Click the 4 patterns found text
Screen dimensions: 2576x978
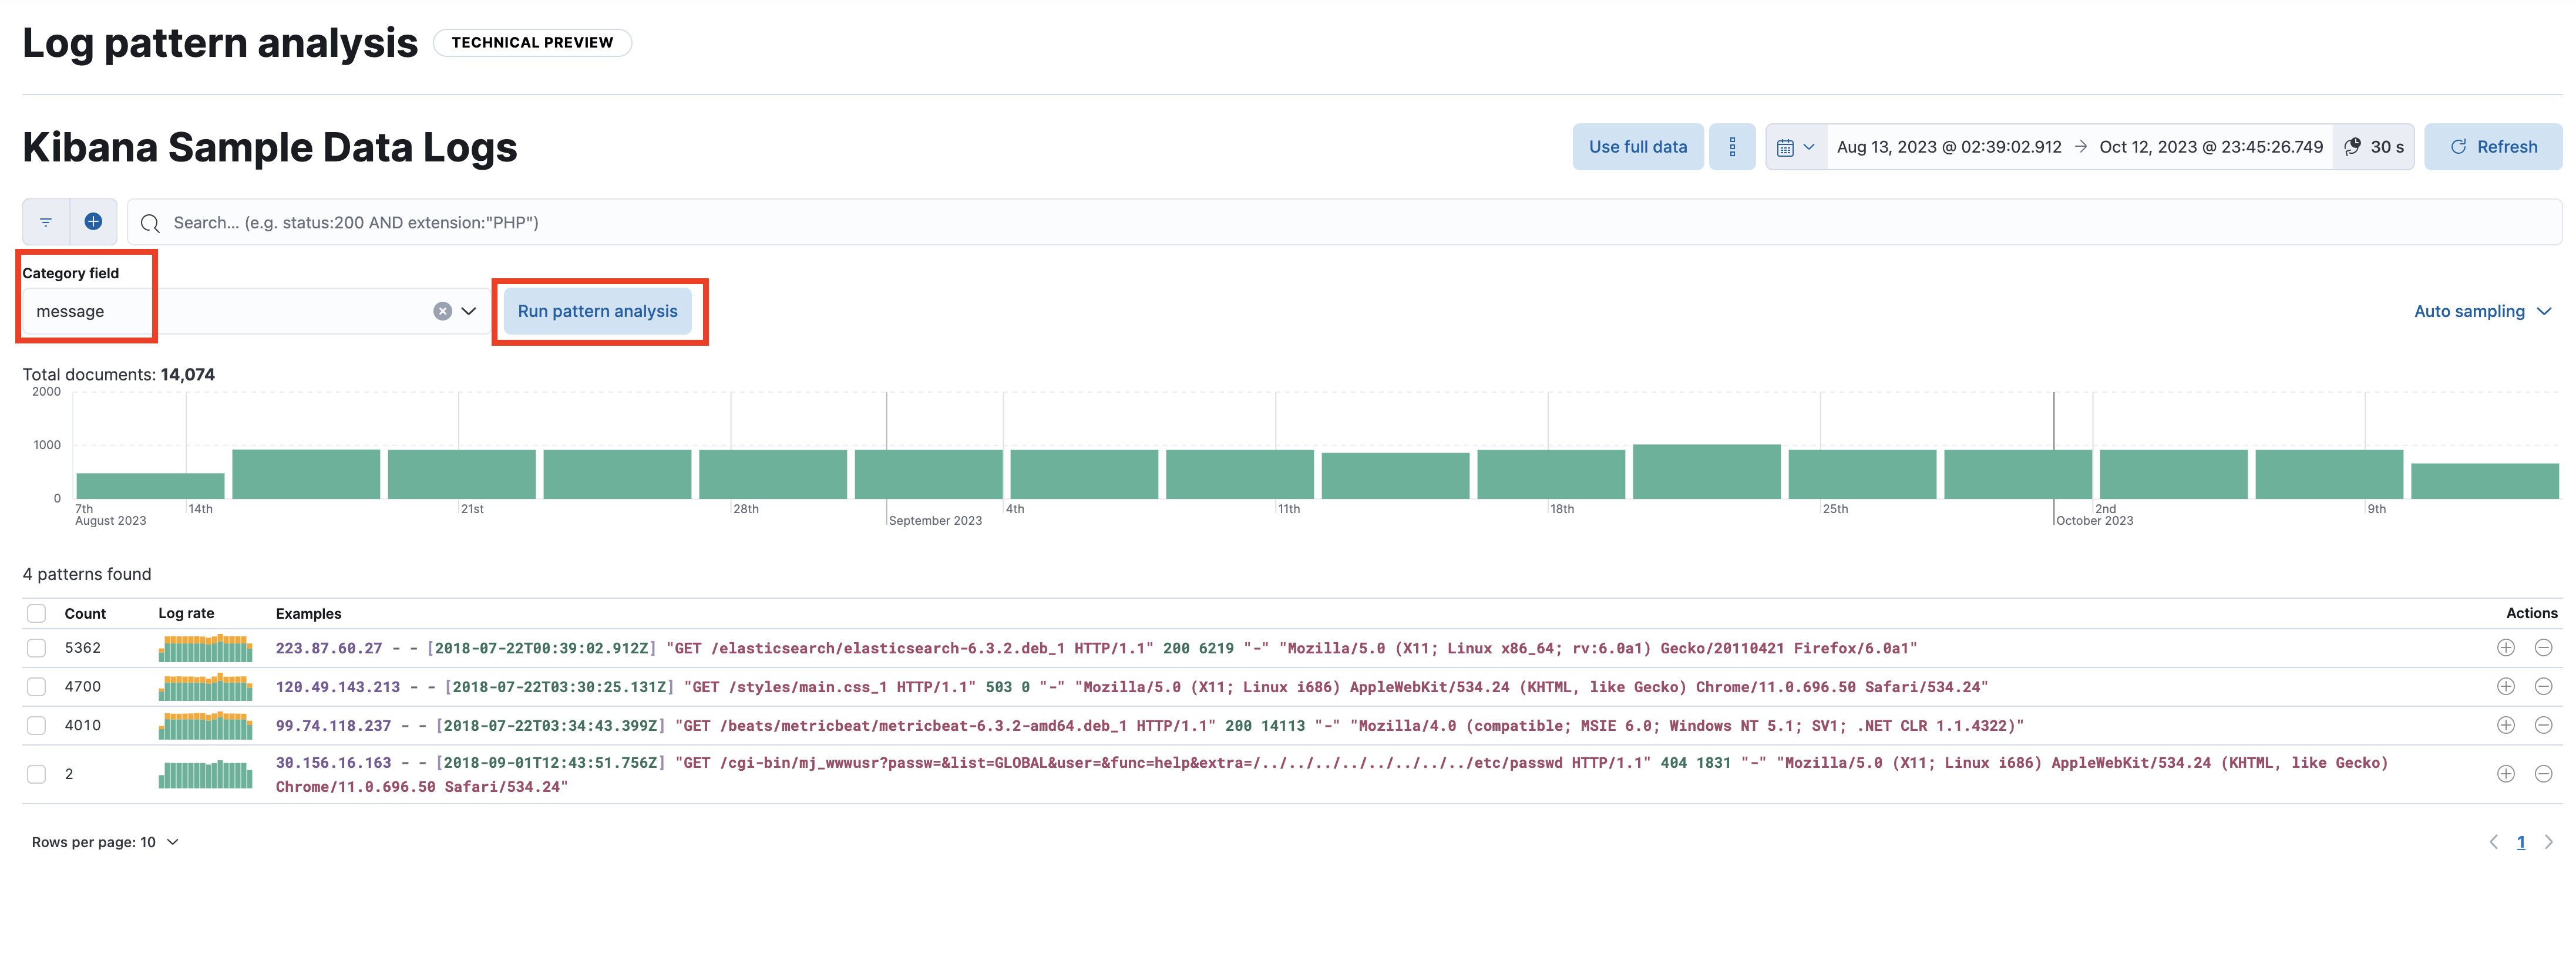(87, 574)
